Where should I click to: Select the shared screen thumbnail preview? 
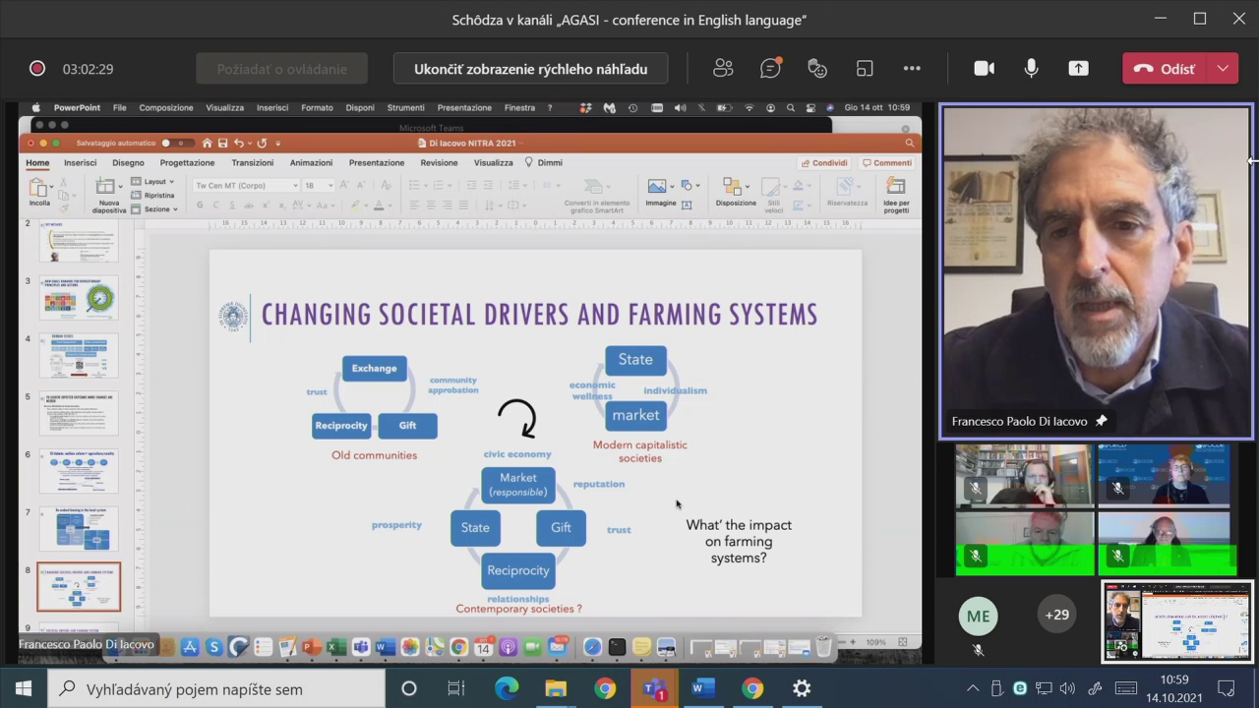[1177, 621]
